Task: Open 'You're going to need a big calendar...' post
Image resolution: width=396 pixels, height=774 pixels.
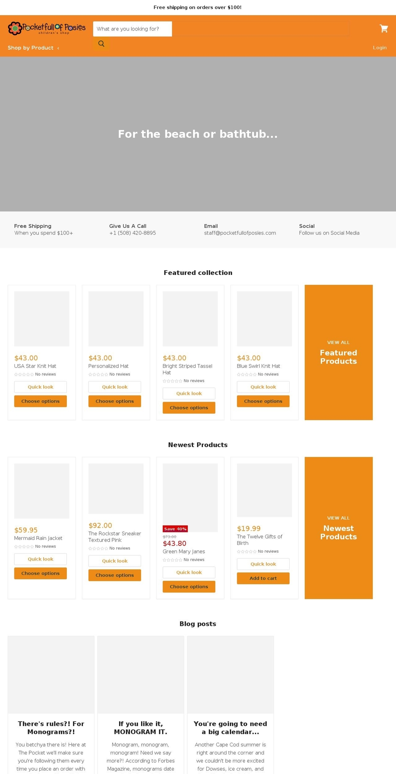Action: tap(230, 728)
